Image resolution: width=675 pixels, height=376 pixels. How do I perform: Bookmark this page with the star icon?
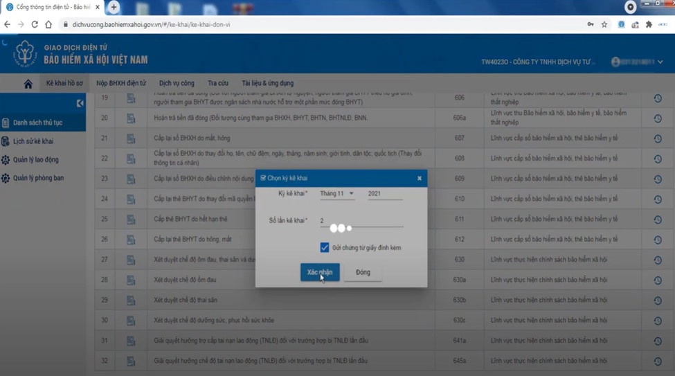click(x=604, y=24)
